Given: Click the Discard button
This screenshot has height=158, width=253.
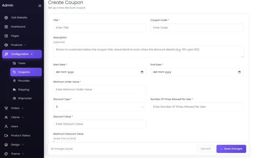Looking at the screenshot, I should [x=206, y=149].
